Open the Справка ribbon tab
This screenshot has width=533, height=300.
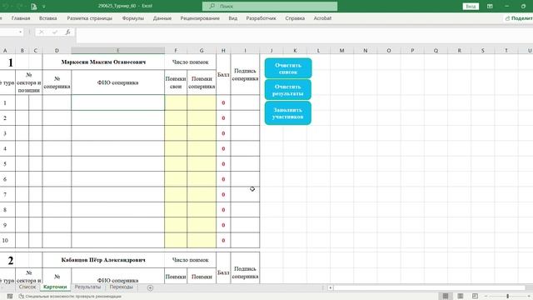coord(295,18)
